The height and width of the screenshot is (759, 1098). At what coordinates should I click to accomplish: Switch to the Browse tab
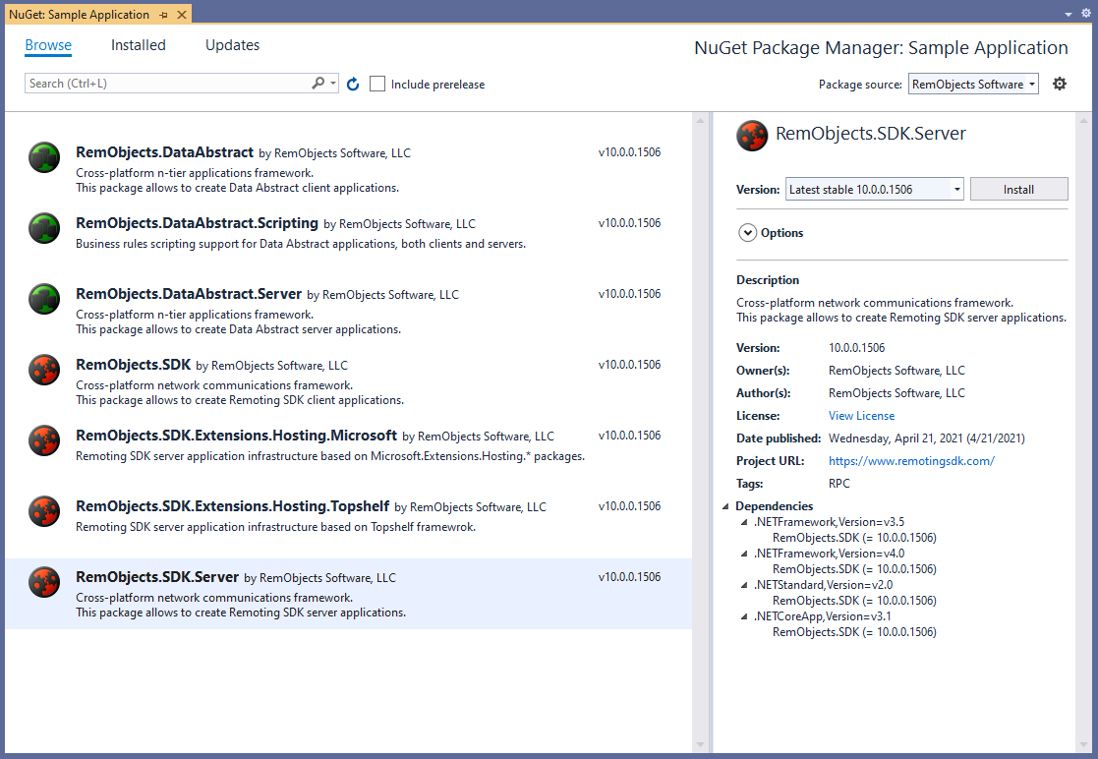[x=48, y=45]
